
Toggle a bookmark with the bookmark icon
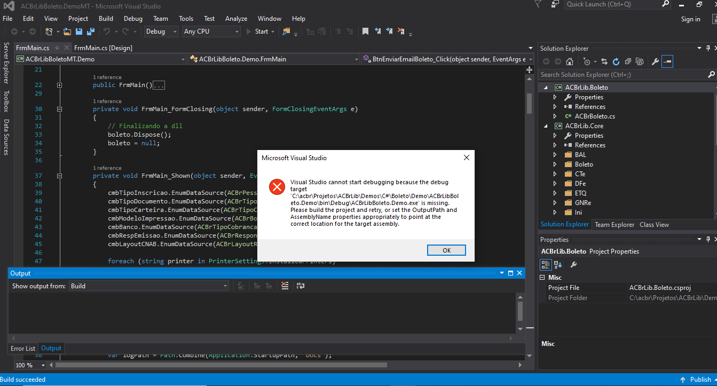coord(365,31)
